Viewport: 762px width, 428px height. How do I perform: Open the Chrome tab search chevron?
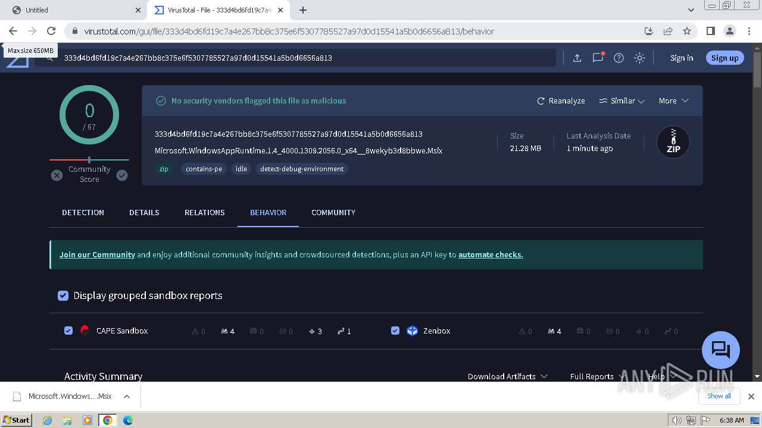coord(691,10)
